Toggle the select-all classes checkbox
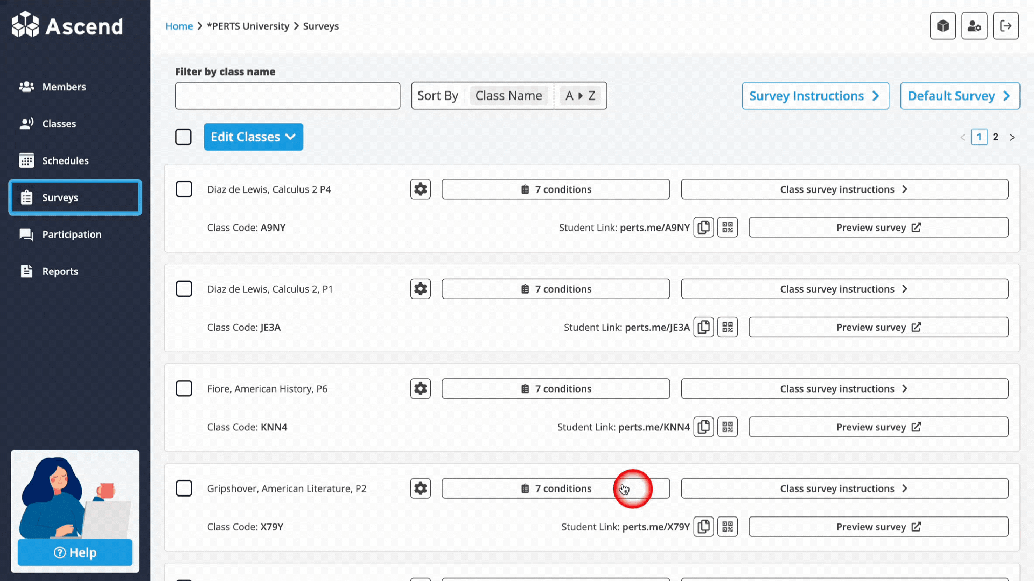The image size is (1034, 581). 183,137
